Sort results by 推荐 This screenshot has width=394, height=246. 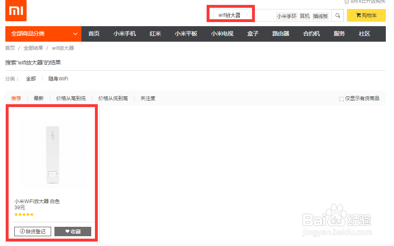pyautogui.click(x=16, y=98)
